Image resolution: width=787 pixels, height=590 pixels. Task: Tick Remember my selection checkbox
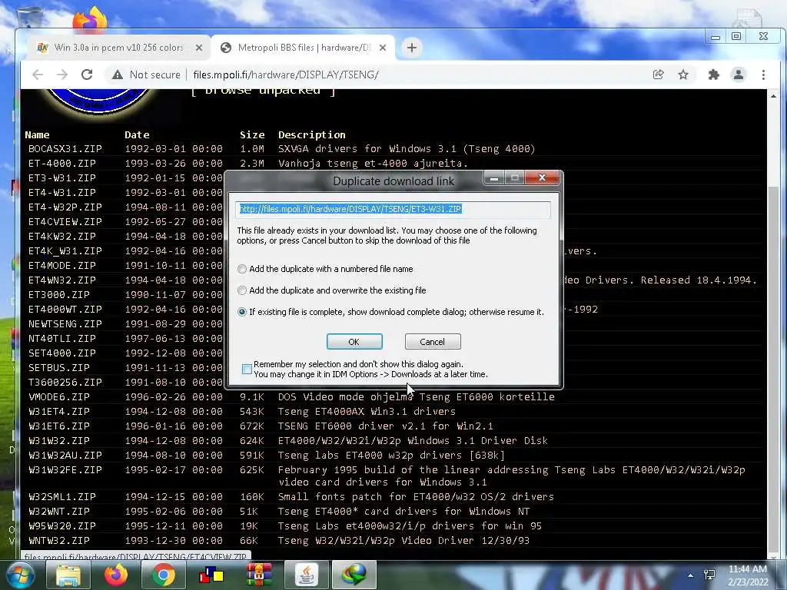(x=247, y=370)
